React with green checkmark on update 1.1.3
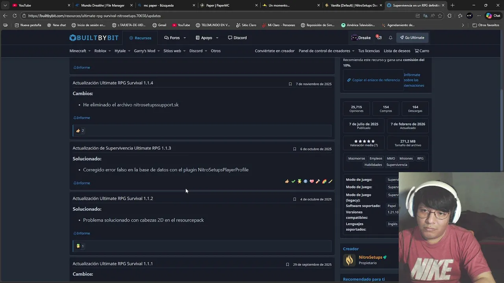The width and height of the screenshot is (504, 283). click(x=293, y=181)
